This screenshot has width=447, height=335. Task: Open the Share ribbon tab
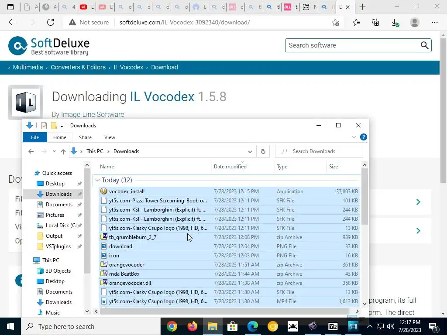click(85, 137)
